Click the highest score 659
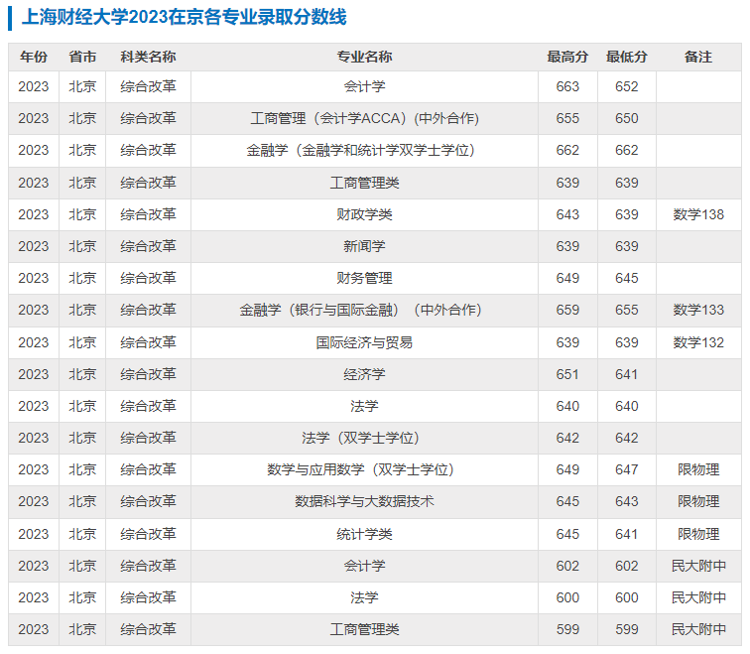750x654 pixels. pos(567,310)
